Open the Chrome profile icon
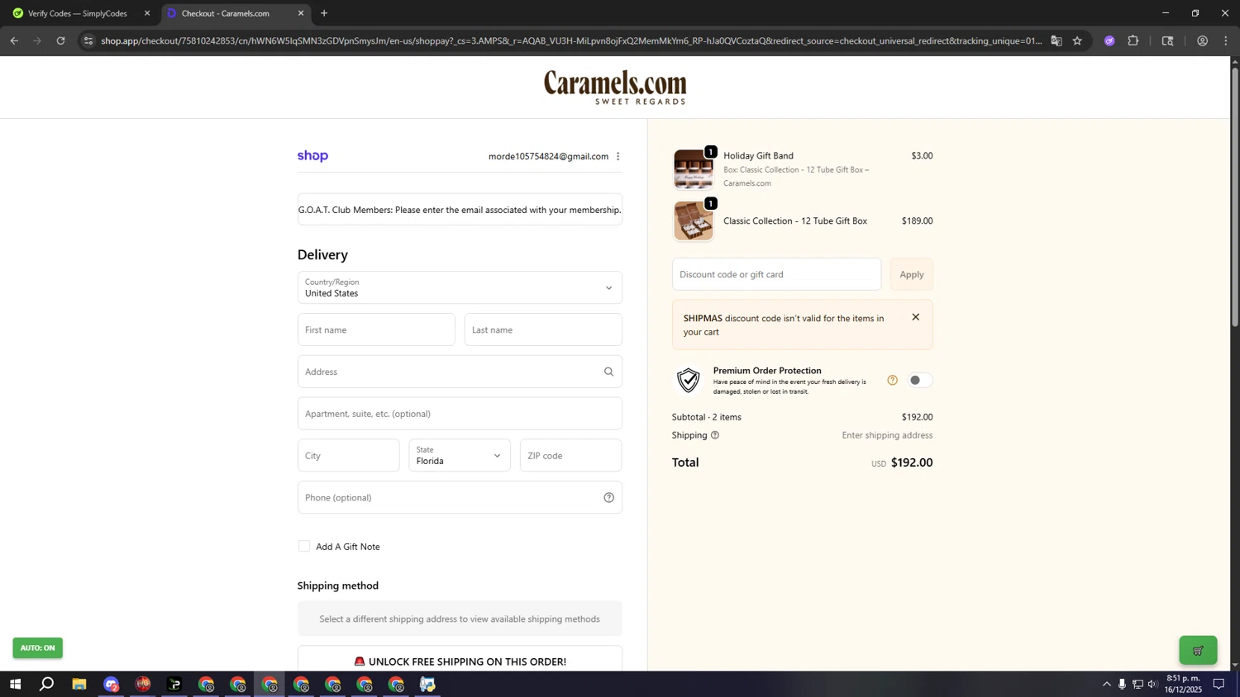Viewport: 1240px width, 697px height. (x=1202, y=40)
